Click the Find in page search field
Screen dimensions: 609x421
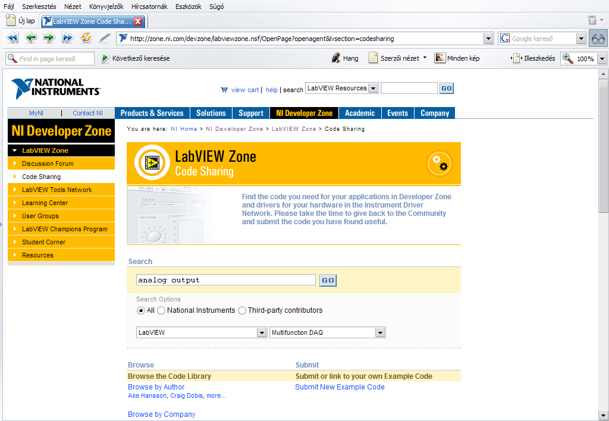point(50,59)
